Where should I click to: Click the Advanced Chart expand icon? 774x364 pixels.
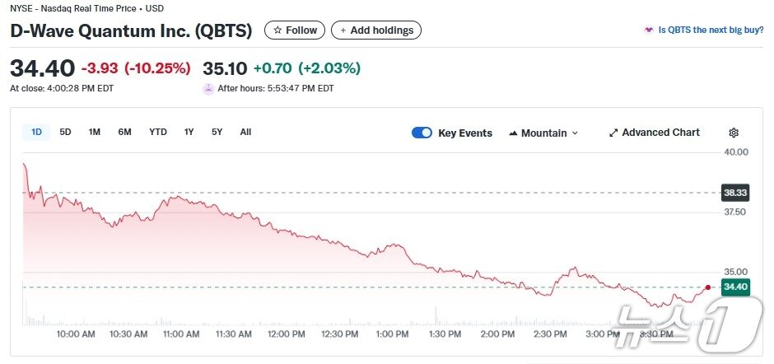click(613, 133)
